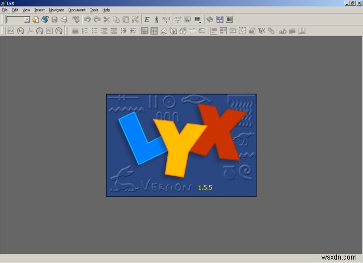Paste from the clipboard icon

[x=126, y=19]
